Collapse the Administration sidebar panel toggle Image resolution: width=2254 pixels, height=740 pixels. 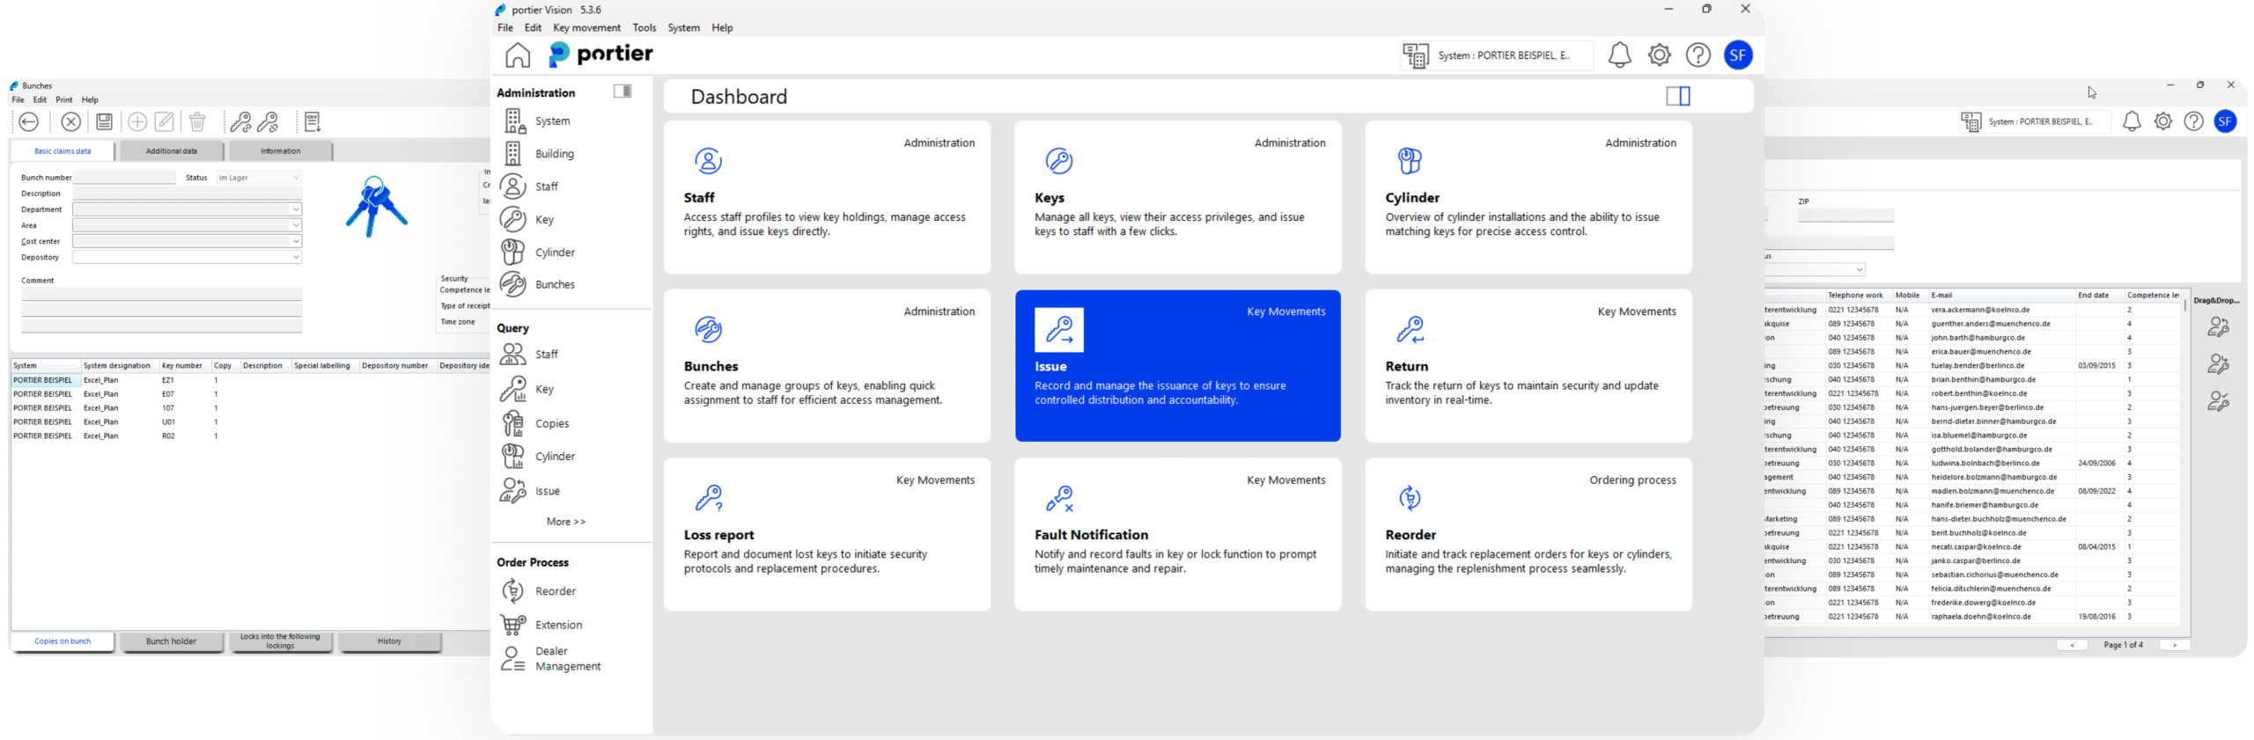[x=622, y=92]
